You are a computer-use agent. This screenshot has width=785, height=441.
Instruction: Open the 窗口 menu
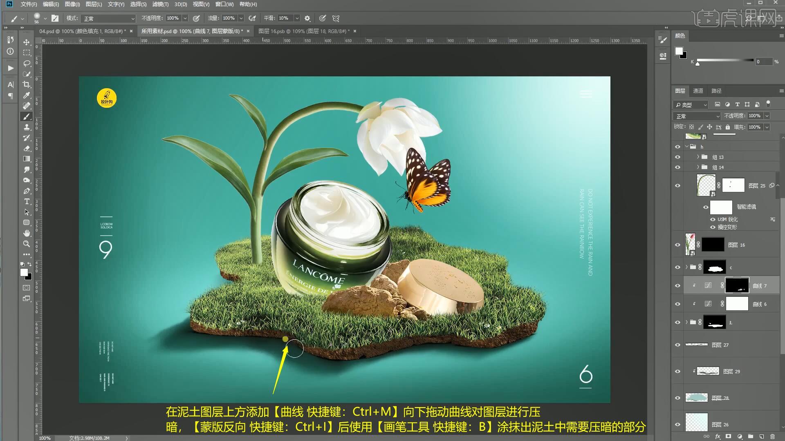[224, 4]
